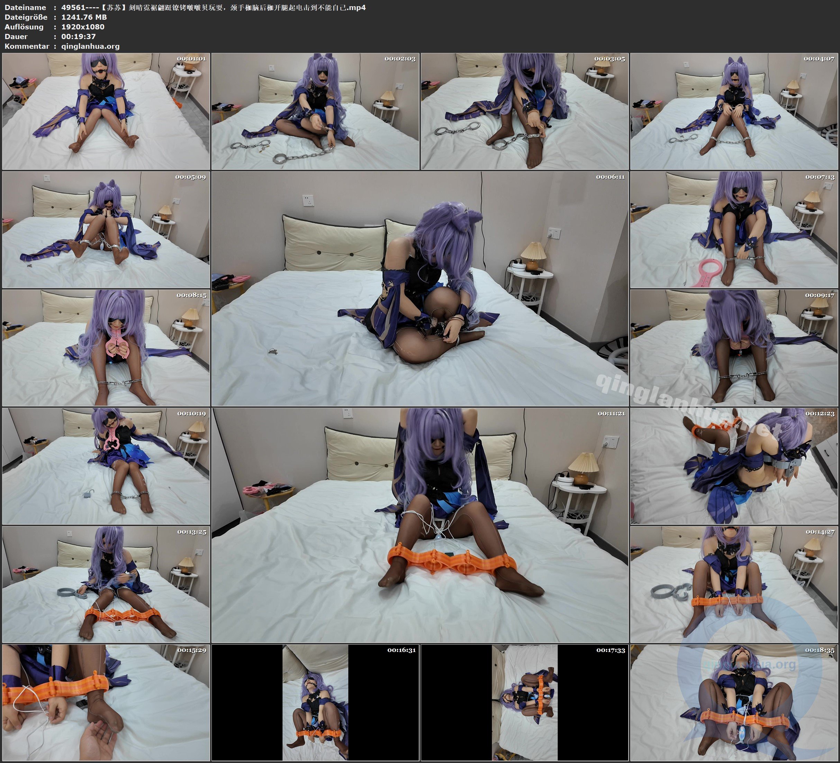Open the close-up thumbnail at 00:15:29
The image size is (840, 763).
coord(106,702)
